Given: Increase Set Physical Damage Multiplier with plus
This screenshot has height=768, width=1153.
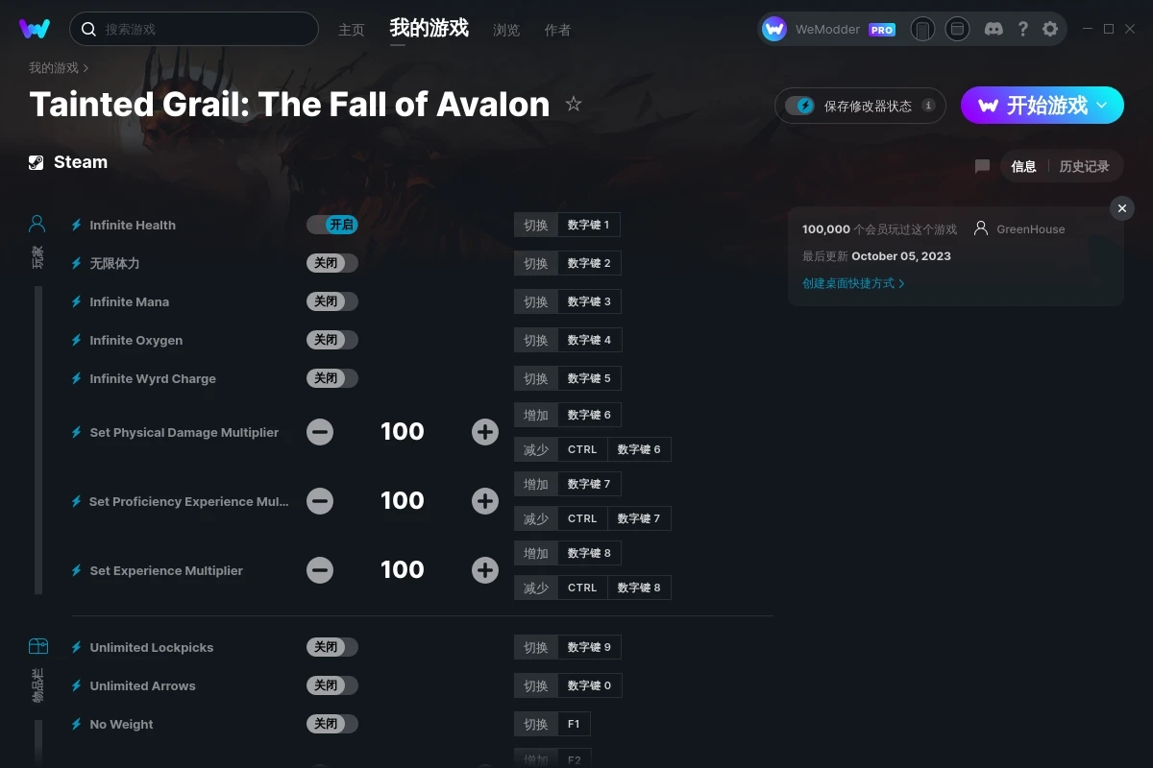Looking at the screenshot, I should tap(485, 432).
